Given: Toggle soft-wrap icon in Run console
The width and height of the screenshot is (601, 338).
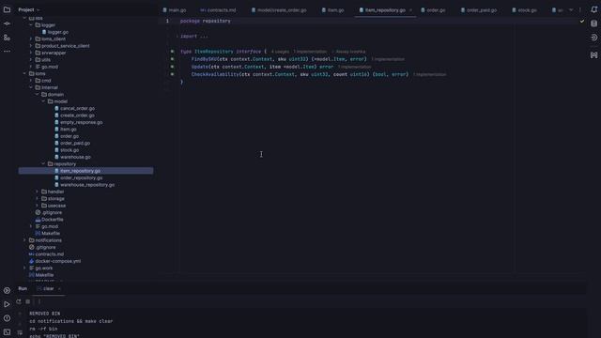Looking at the screenshot, I should click(20, 332).
